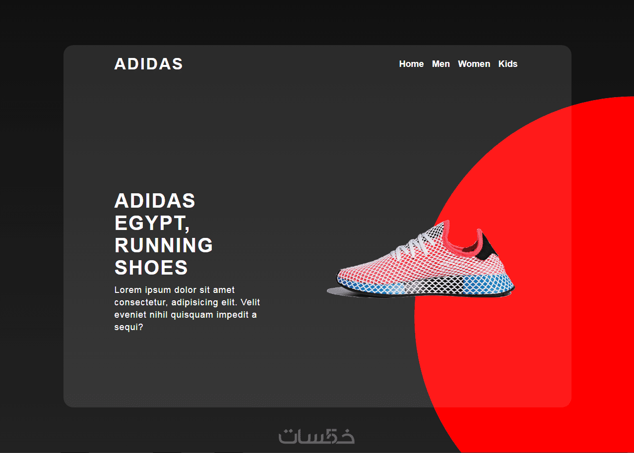Click the word consectetur in the description
Image resolution: width=634 pixels, height=453 pixels.
(x=140, y=302)
